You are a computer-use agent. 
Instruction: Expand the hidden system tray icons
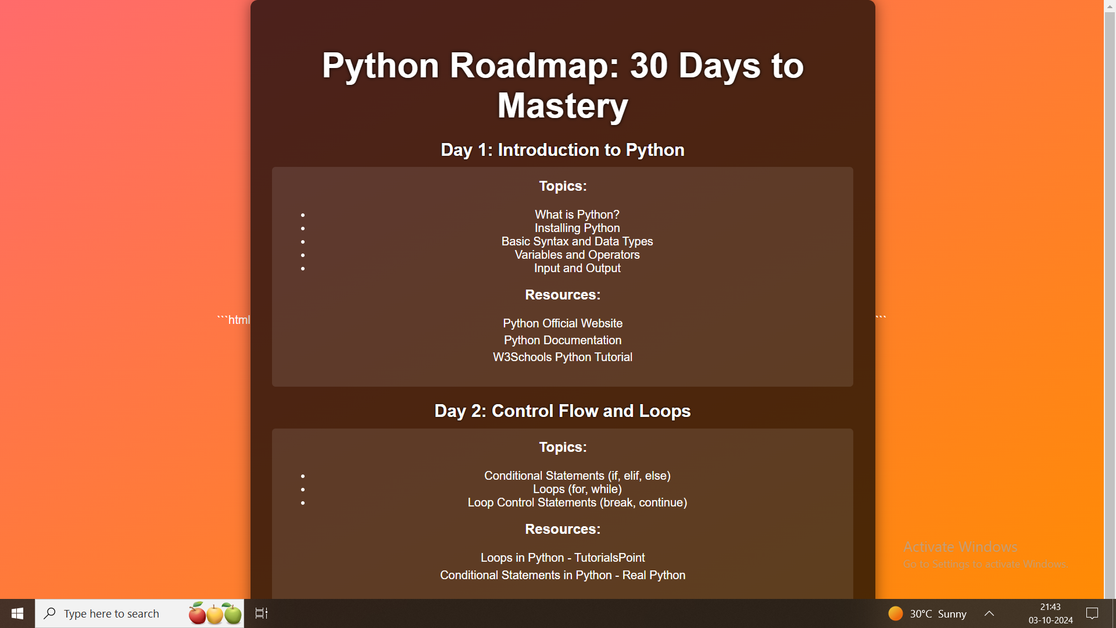[989, 613]
